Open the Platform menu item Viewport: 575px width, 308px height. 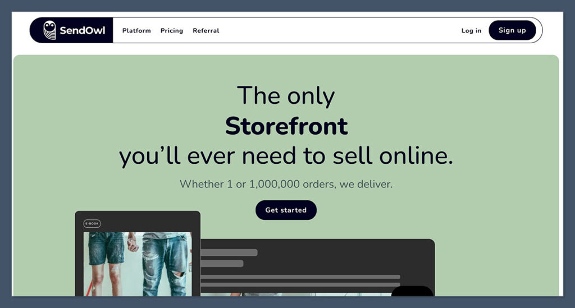(136, 31)
